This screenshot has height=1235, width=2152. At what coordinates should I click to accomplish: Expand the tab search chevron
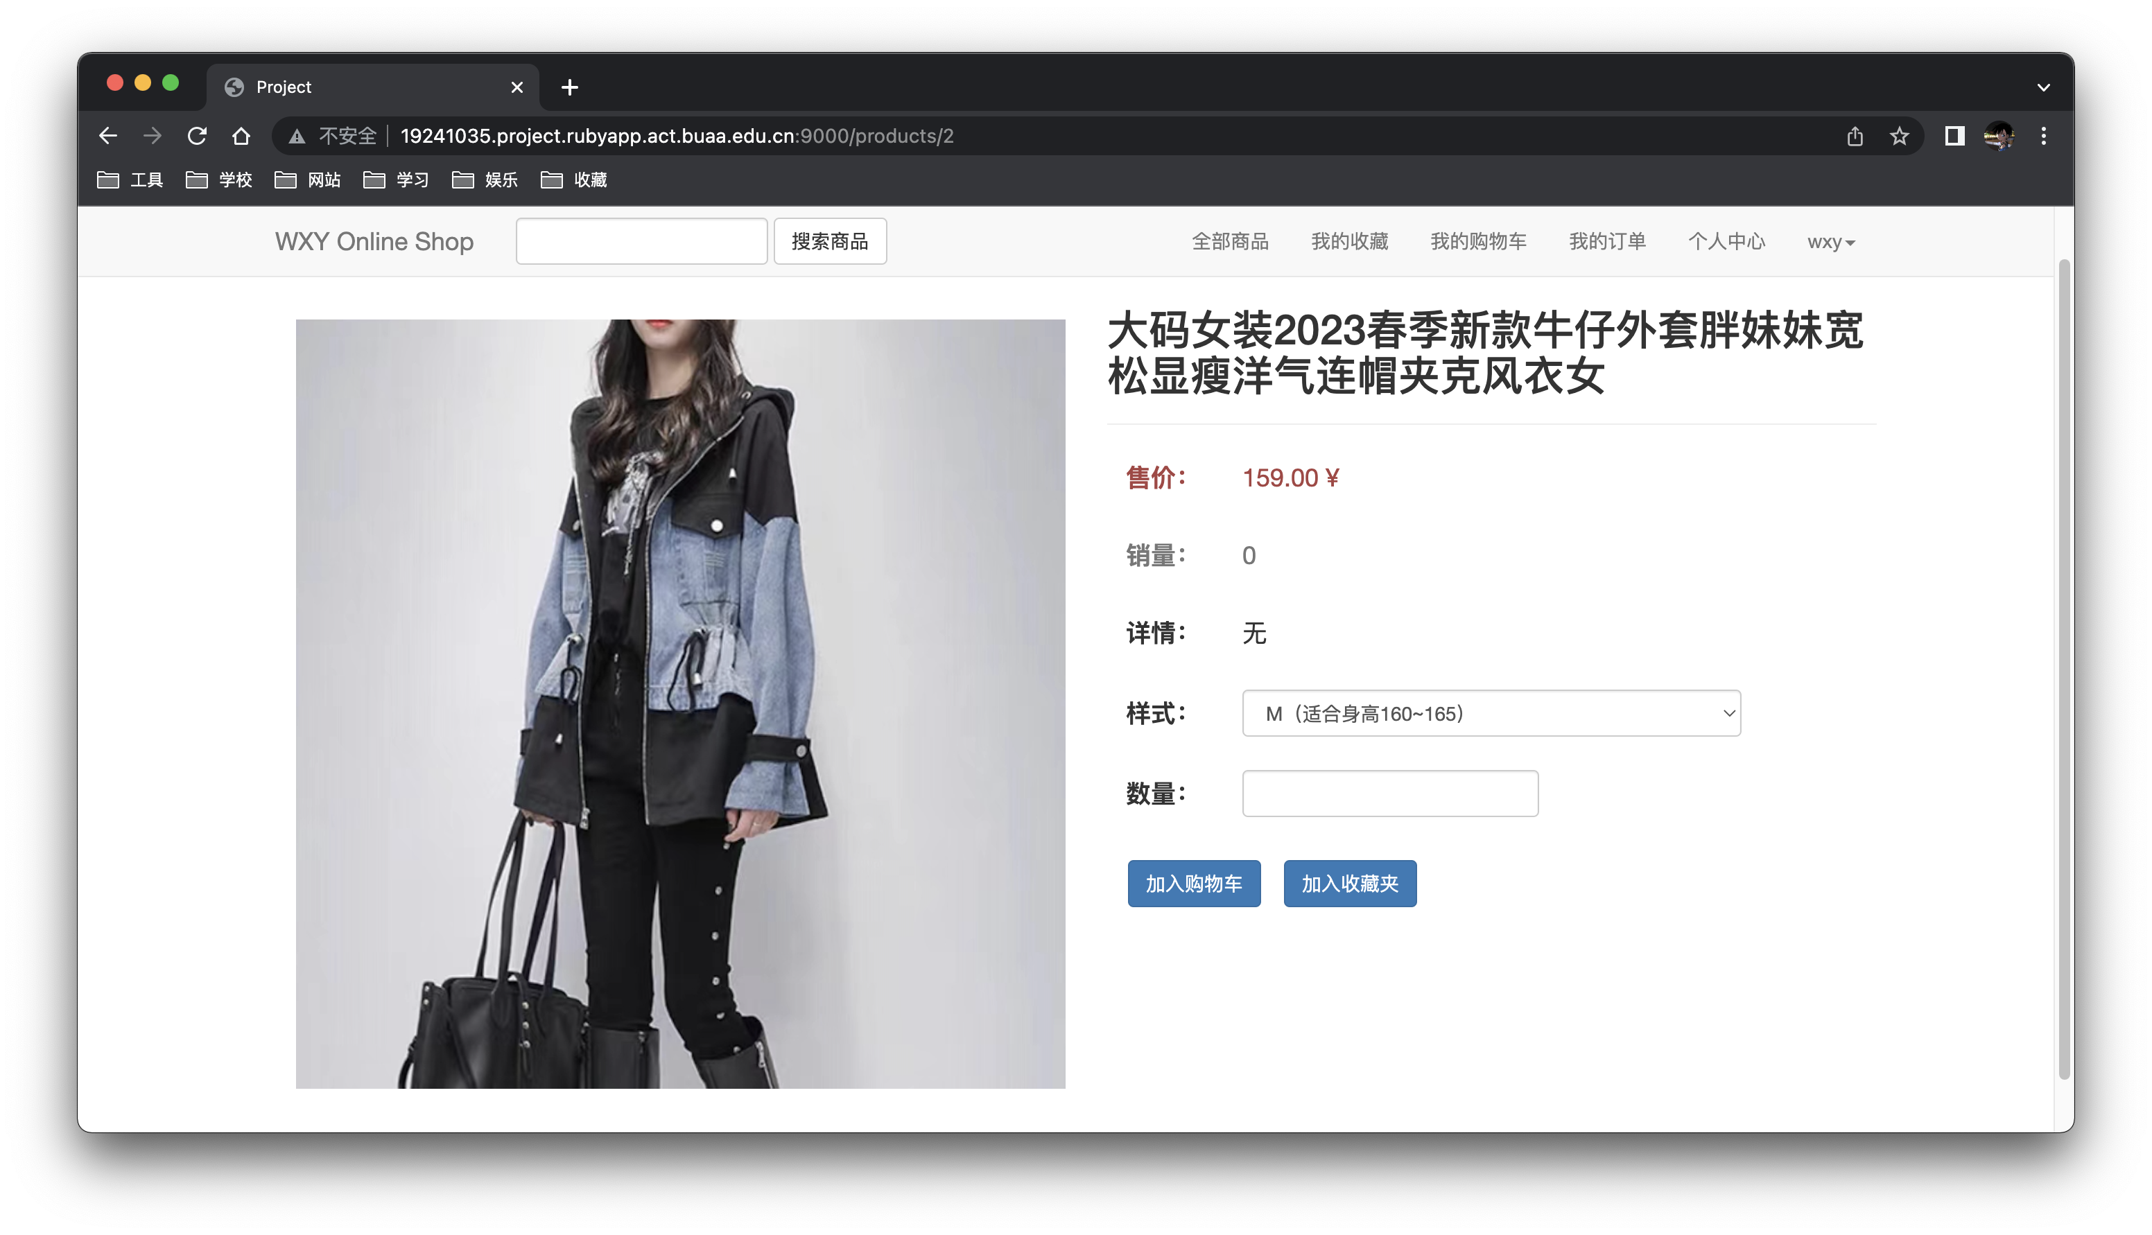[x=2042, y=87]
